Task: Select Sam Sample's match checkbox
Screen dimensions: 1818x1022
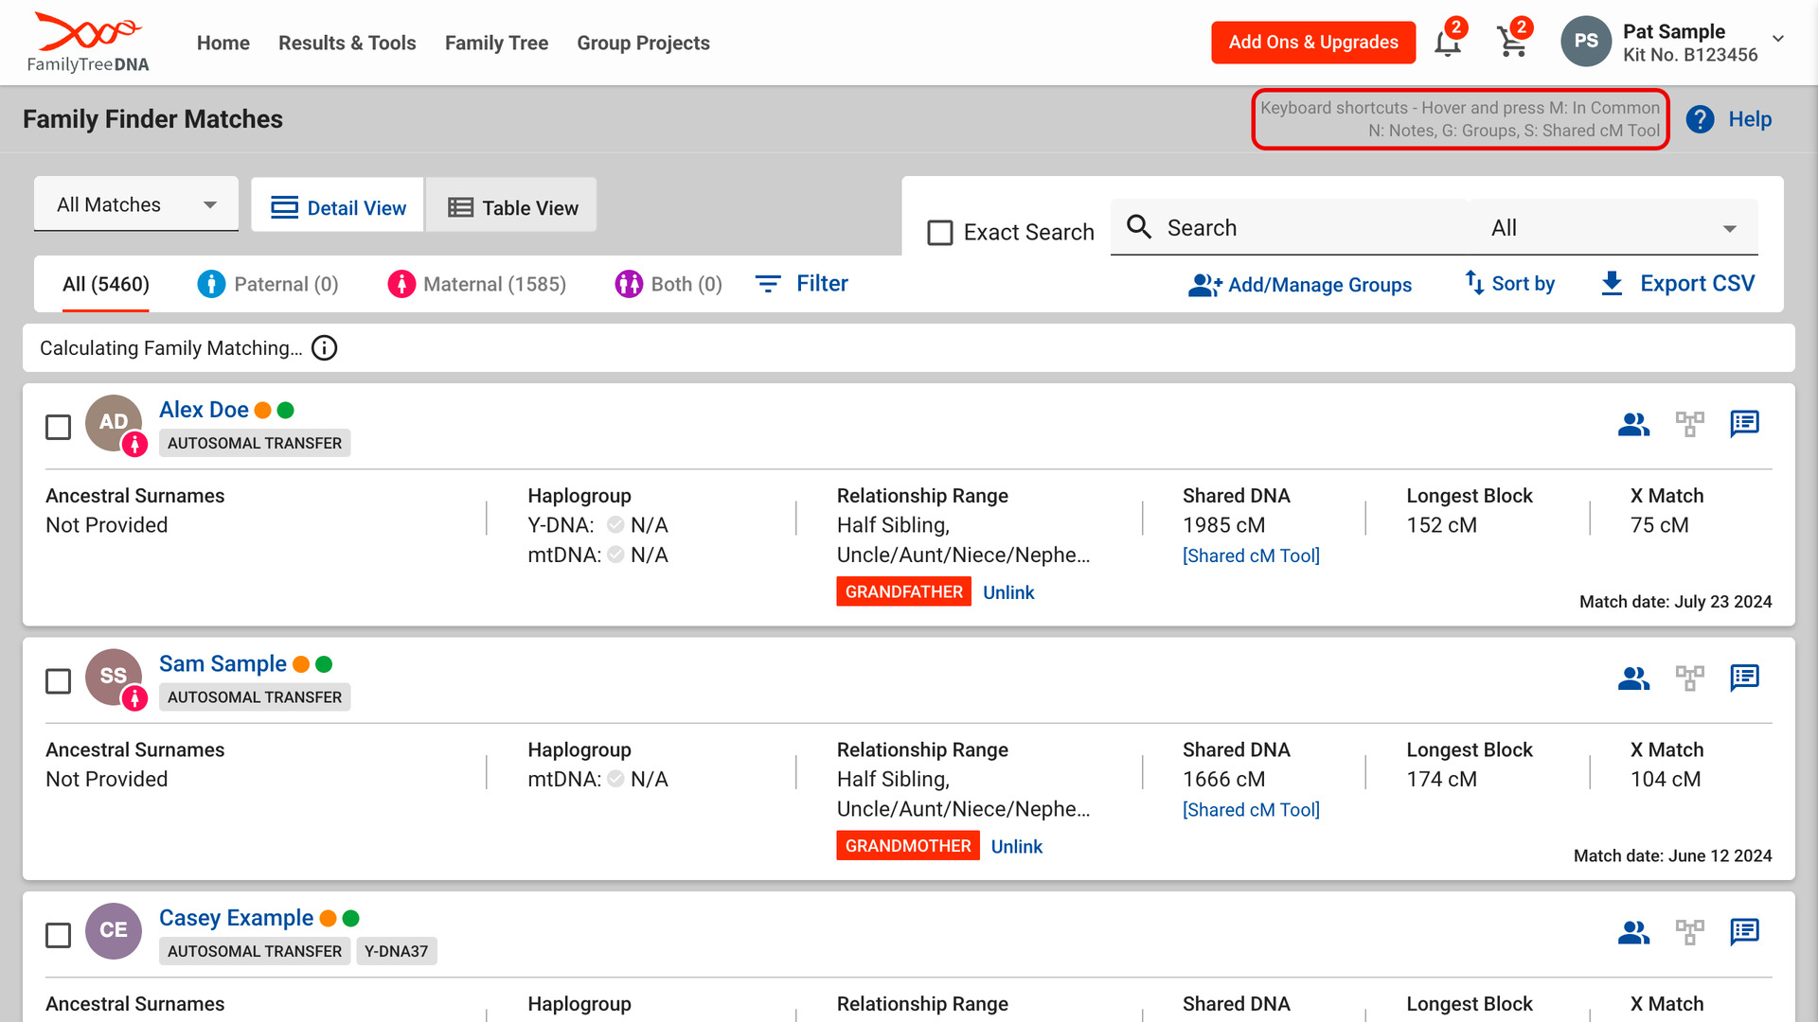Action: point(59,681)
